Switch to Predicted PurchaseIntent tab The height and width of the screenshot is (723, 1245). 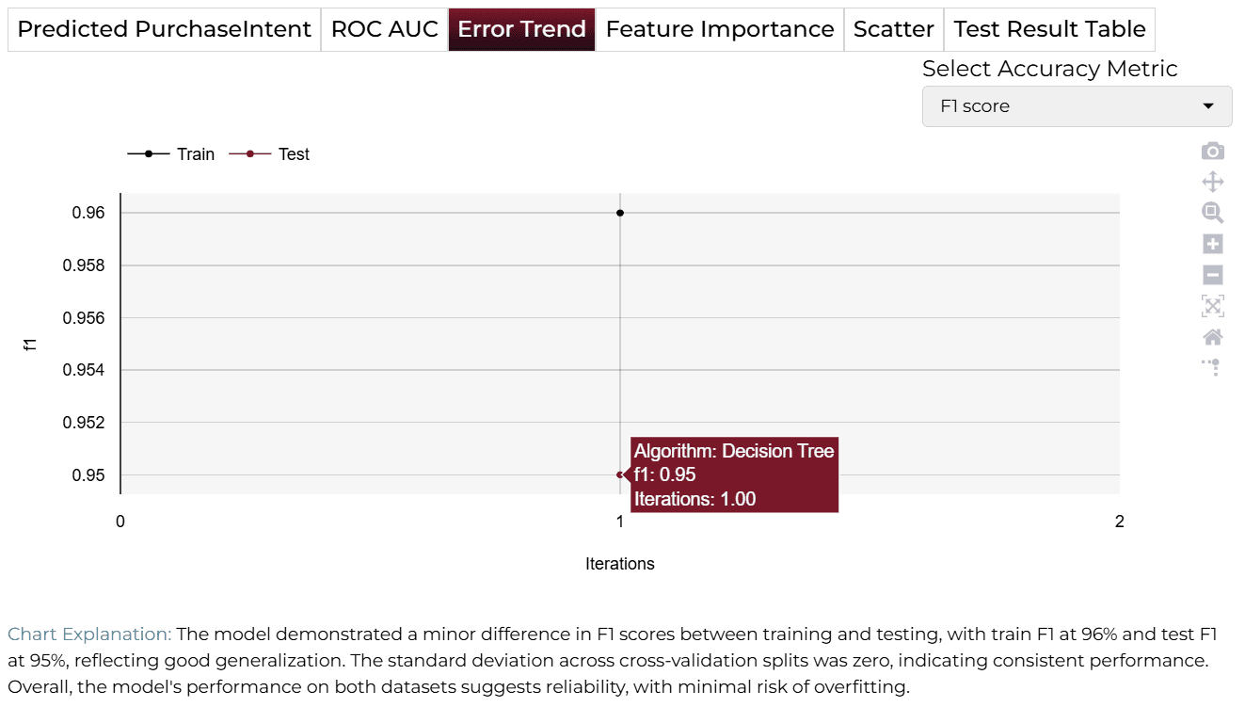point(164,29)
